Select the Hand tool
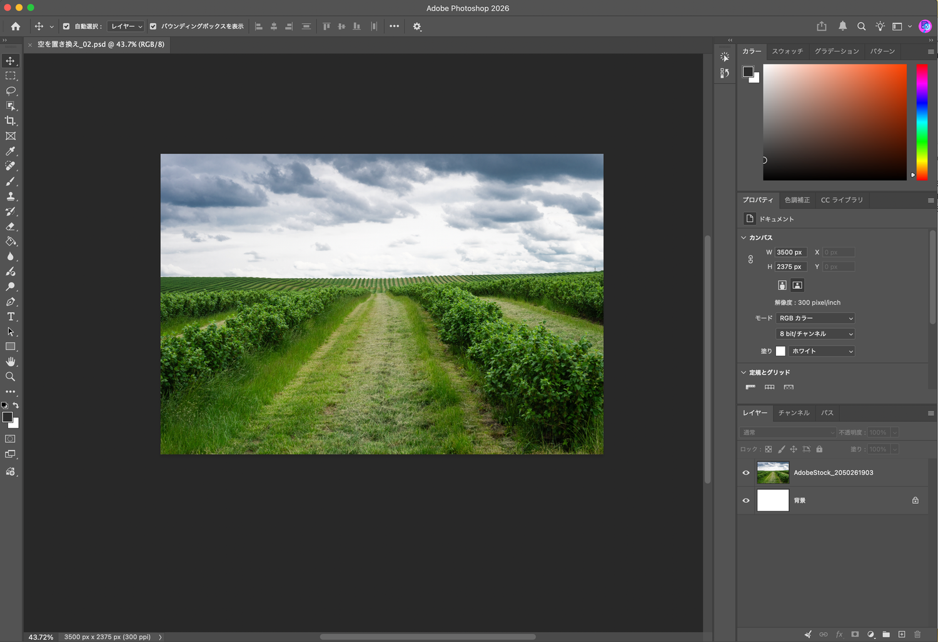 click(11, 361)
